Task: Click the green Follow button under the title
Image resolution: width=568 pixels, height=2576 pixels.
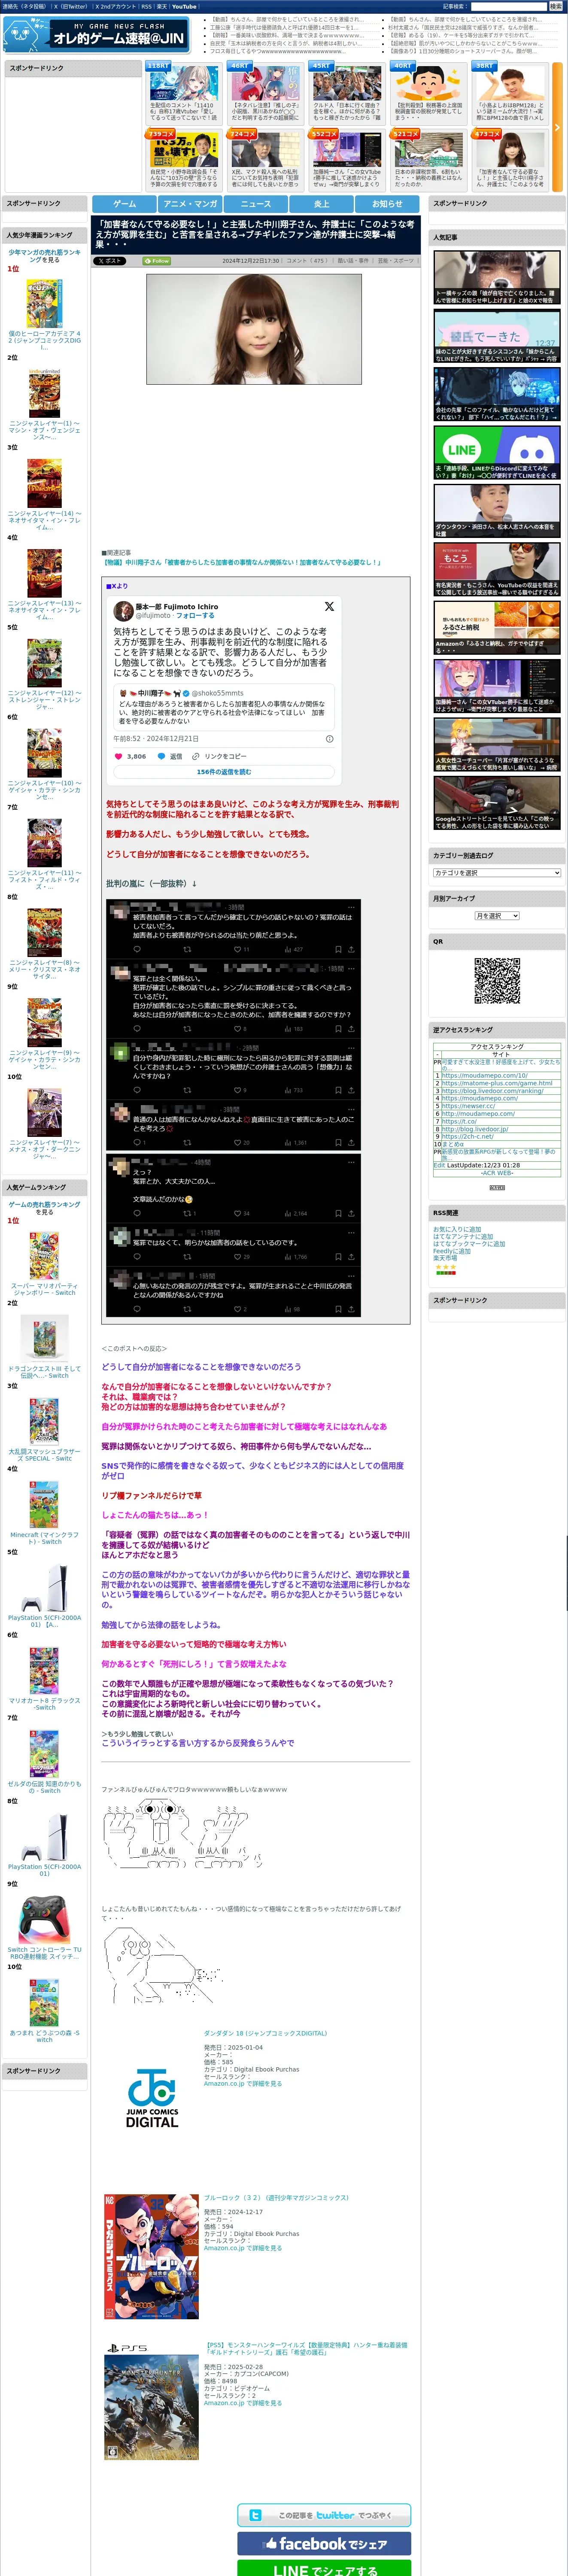Action: click(157, 261)
